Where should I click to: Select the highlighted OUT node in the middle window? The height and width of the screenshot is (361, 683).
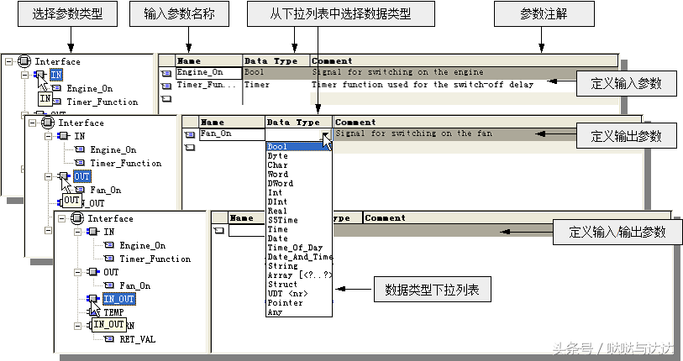pyautogui.click(x=81, y=176)
